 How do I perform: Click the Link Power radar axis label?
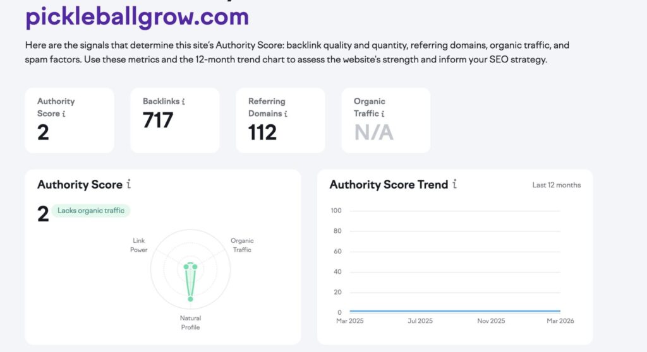point(140,245)
